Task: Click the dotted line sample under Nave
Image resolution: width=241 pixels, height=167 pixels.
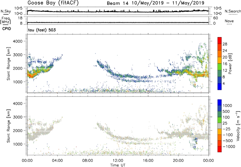Action: coord(229,24)
